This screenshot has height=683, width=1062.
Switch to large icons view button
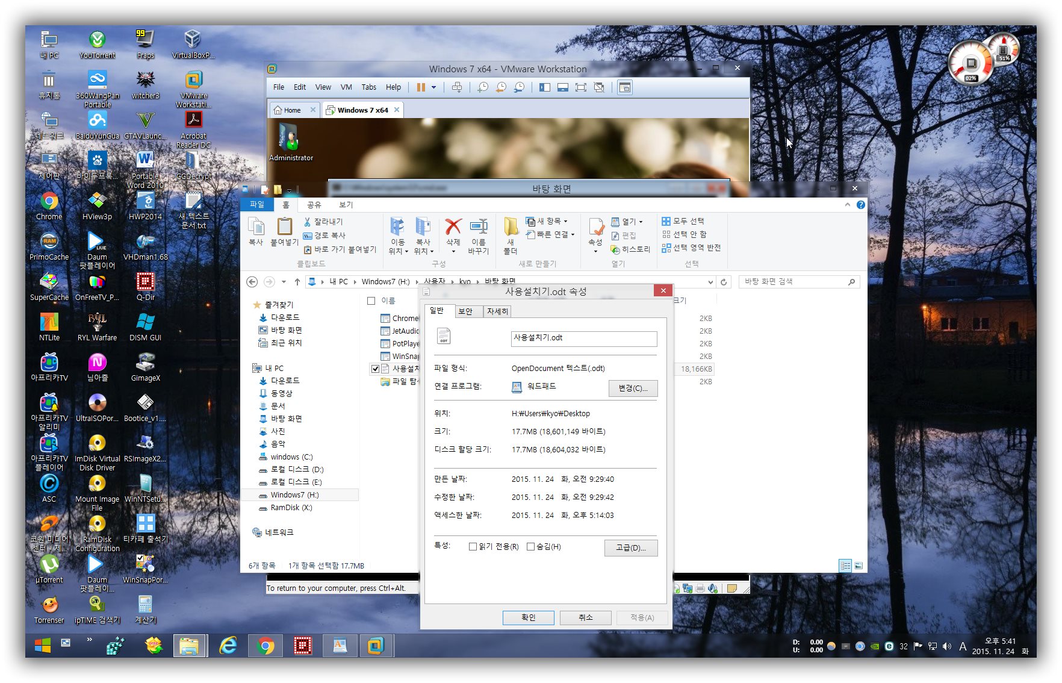(x=859, y=566)
